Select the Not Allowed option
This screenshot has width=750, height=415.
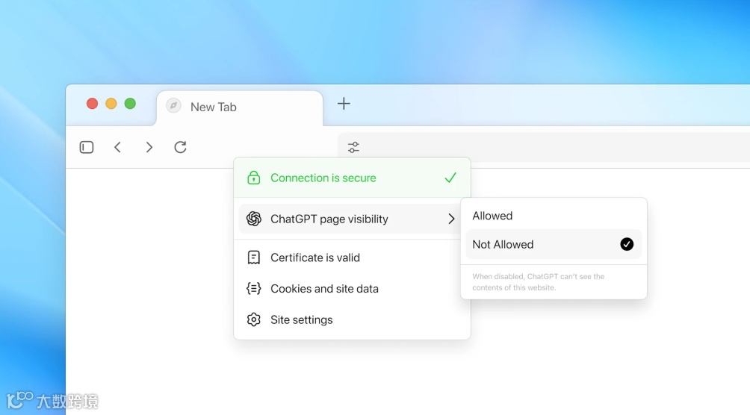554,244
